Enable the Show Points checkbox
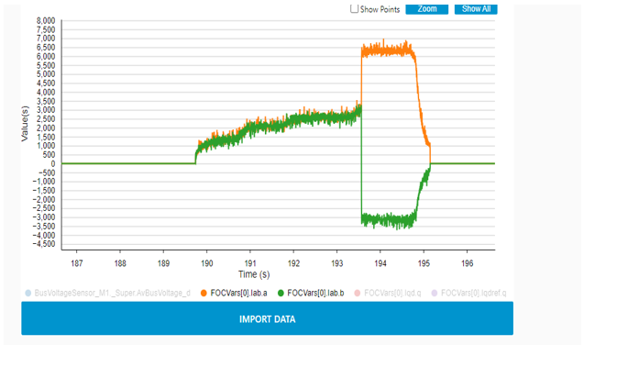The image size is (617, 367). coord(354,8)
